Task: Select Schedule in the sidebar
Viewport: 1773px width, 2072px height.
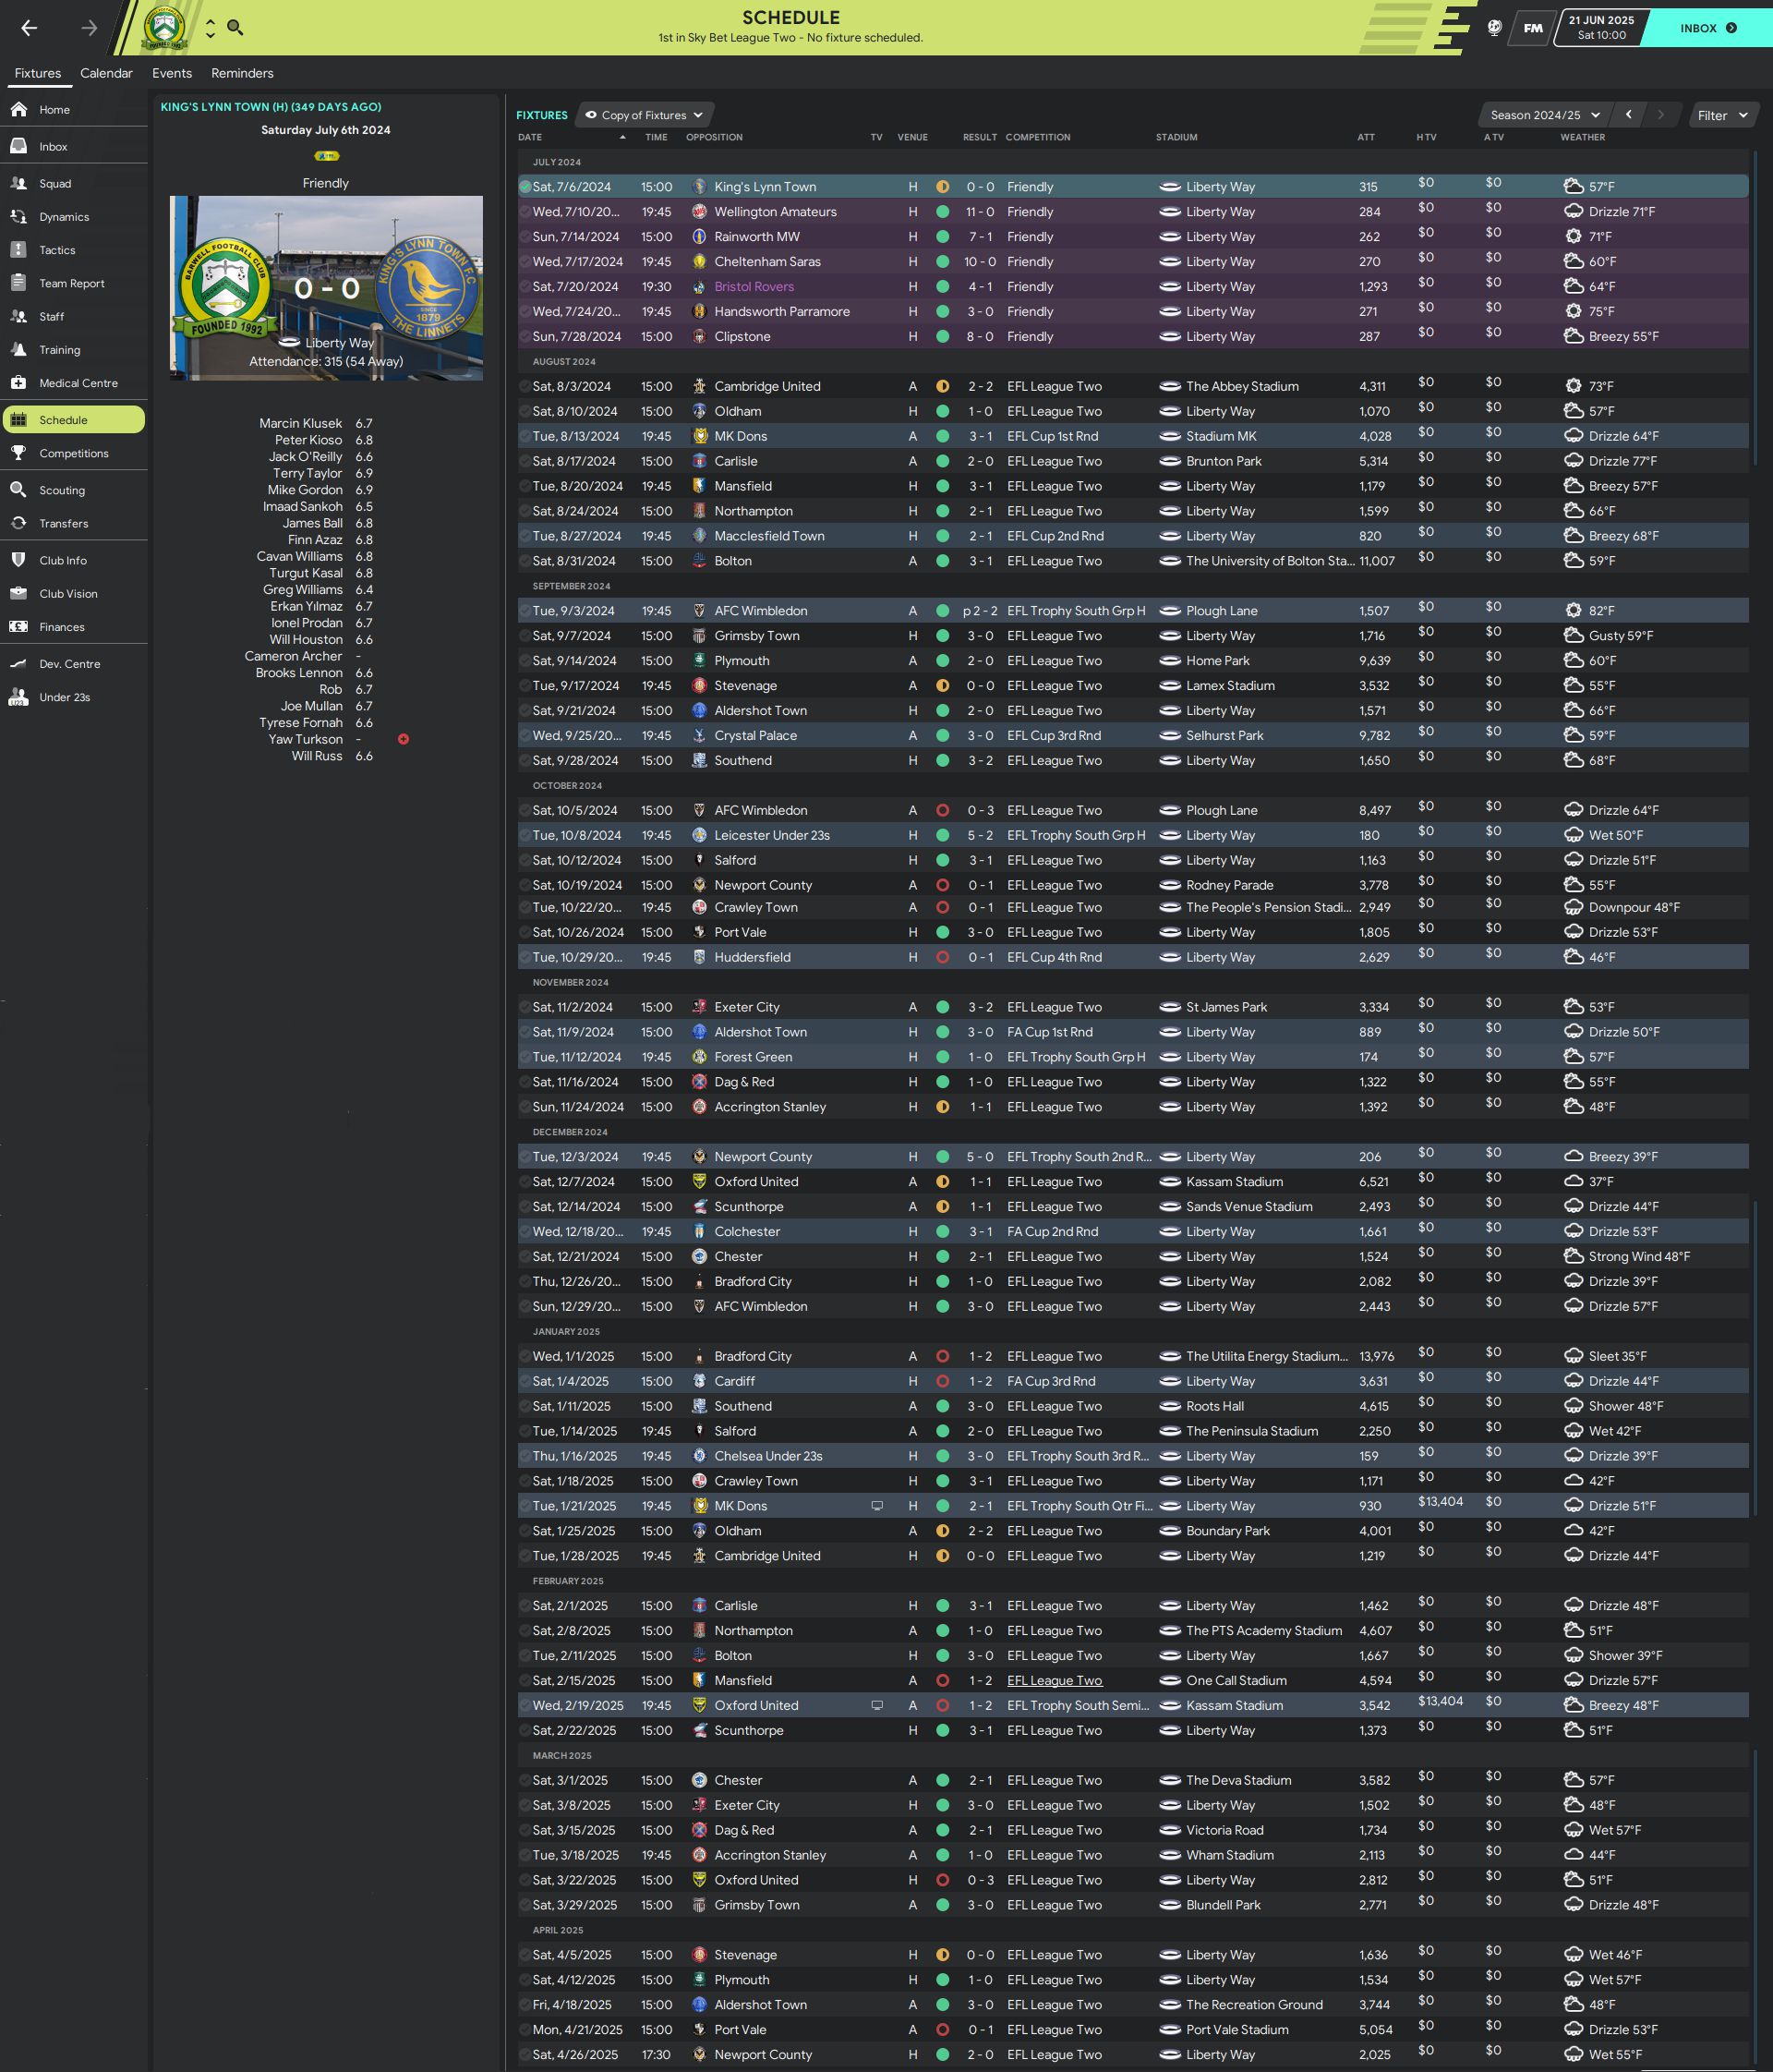Action: coord(74,420)
